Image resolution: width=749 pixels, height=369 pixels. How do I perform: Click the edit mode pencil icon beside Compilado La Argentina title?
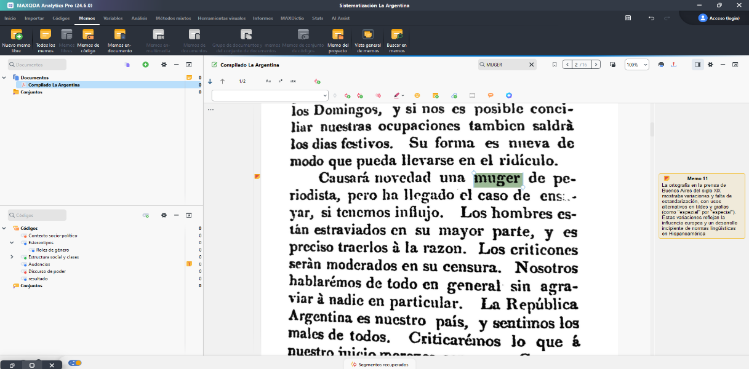[x=214, y=65]
